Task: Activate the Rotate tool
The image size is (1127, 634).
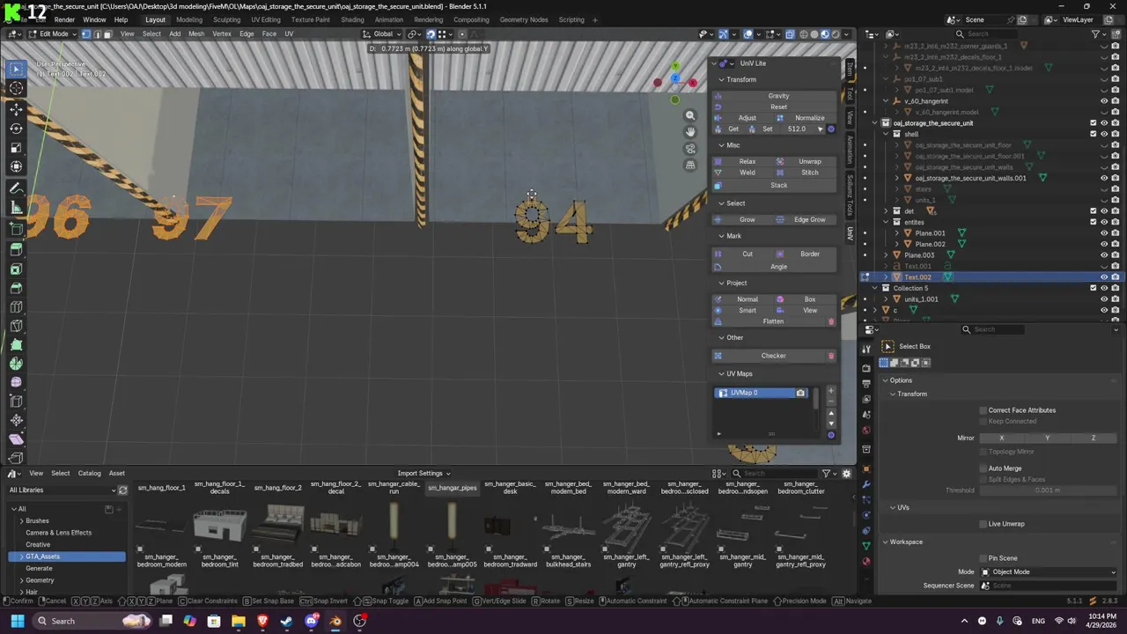Action: coord(16,129)
